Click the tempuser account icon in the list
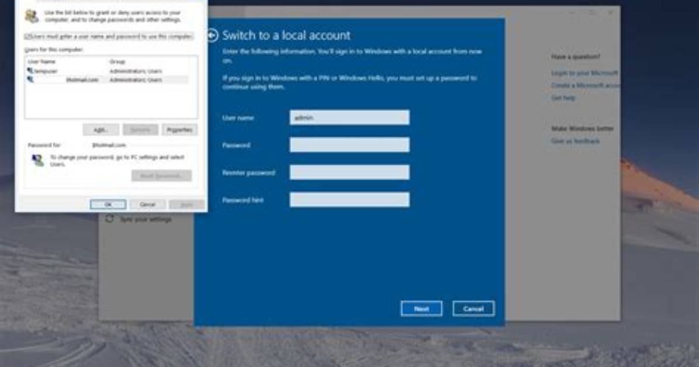699x367 pixels. tap(30, 71)
